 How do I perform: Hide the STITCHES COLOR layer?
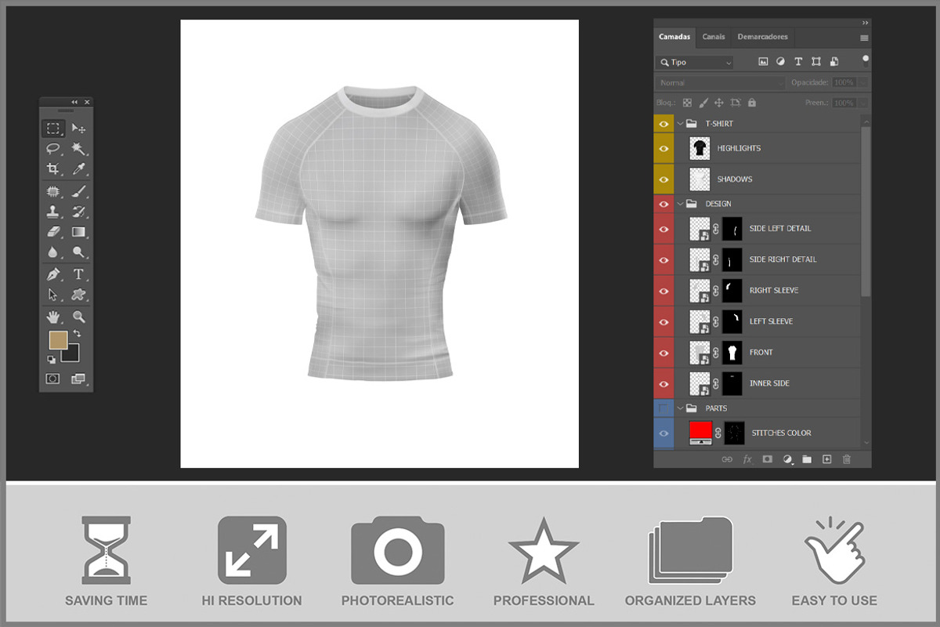pyautogui.click(x=663, y=433)
